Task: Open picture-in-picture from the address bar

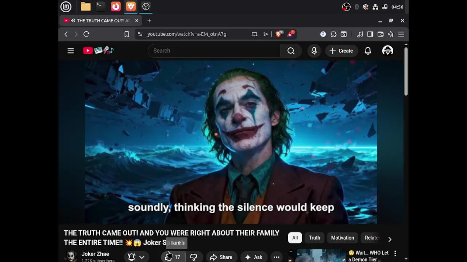Action: point(254,34)
